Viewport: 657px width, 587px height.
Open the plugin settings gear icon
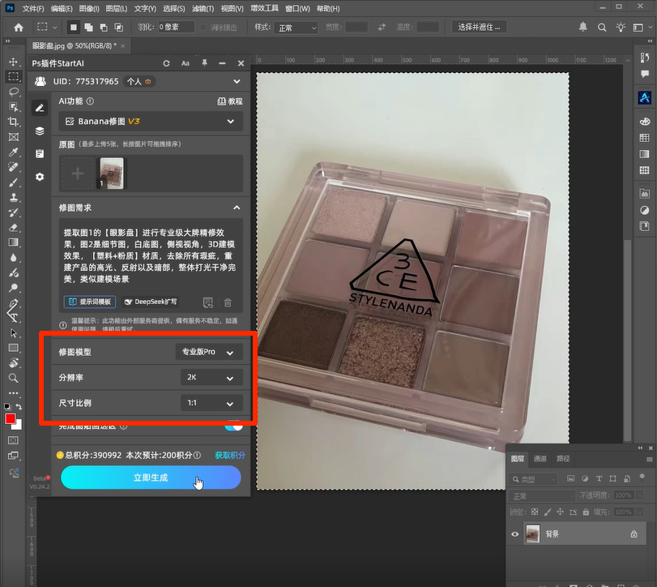[40, 177]
